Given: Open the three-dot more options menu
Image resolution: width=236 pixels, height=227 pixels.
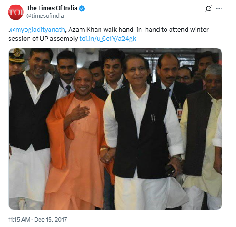Looking at the screenshot, I should (219, 9).
